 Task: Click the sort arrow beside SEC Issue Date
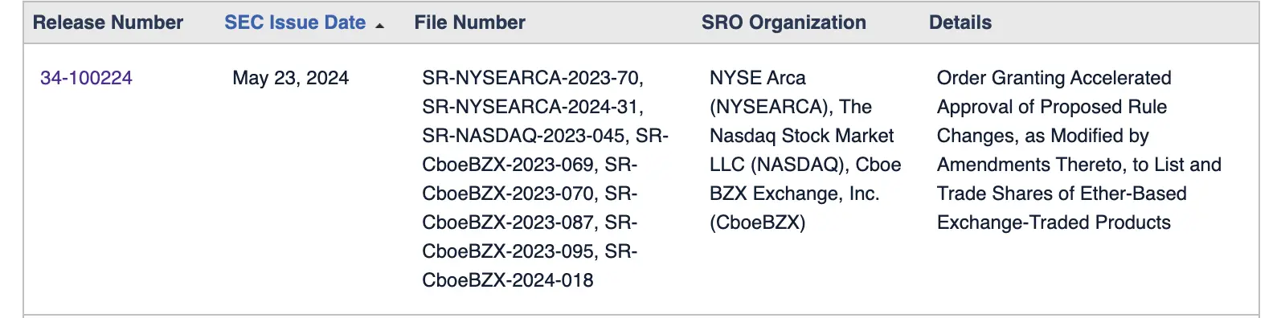point(379,26)
